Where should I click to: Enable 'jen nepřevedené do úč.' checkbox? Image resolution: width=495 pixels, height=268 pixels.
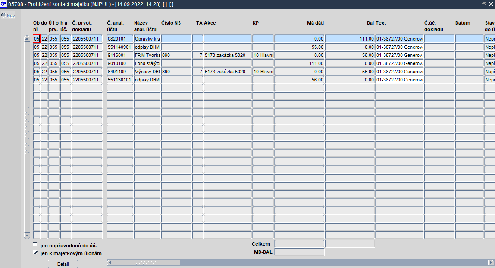[35, 245]
